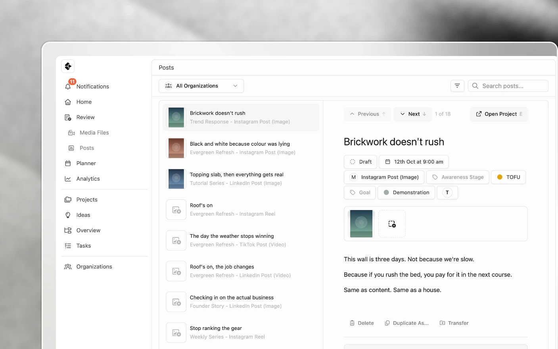Open the attached green image thumbnail in post detail
Image resolution: width=558 pixels, height=349 pixels.
pyautogui.click(x=361, y=224)
